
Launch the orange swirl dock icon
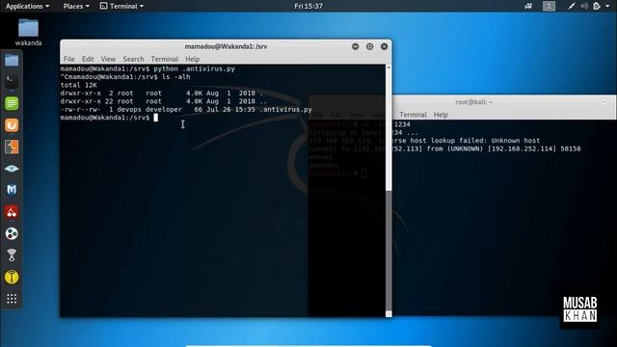tap(12, 125)
